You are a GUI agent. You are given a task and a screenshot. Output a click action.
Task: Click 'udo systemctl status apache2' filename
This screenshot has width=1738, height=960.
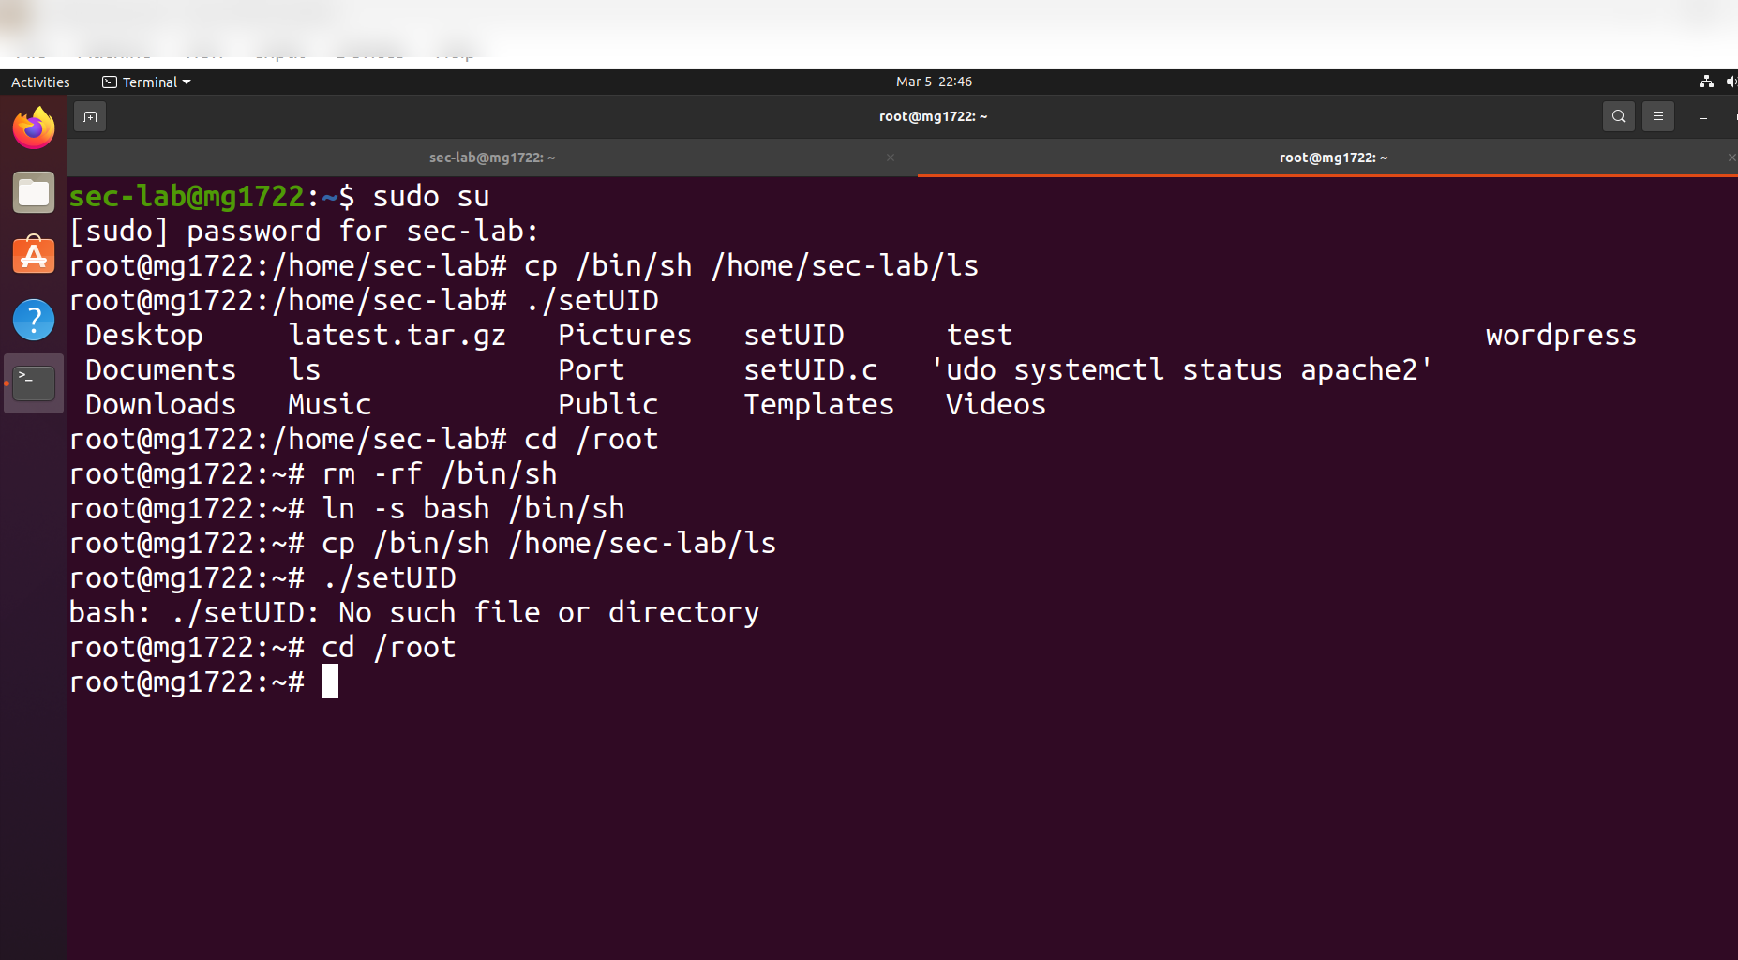1181,370
